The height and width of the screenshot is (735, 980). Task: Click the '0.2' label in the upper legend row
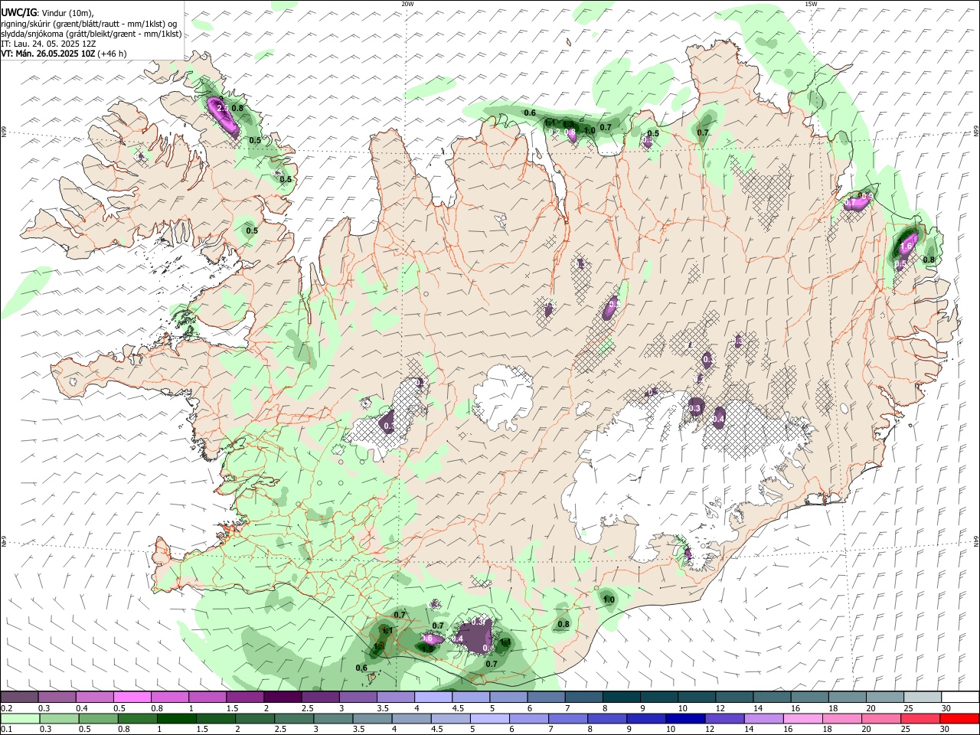(x=6, y=708)
